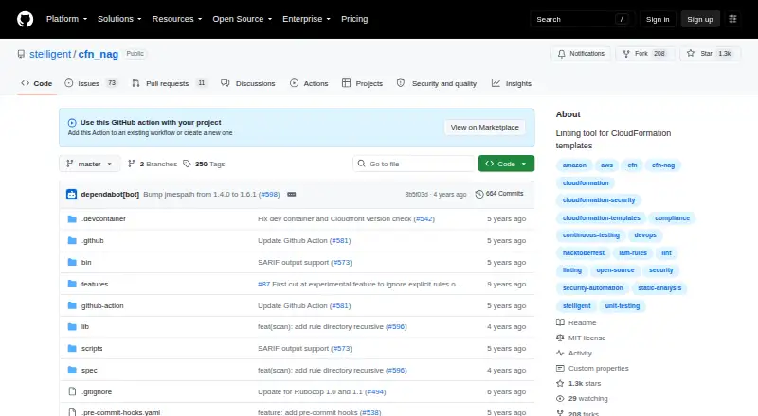Open the green Code dropdown button
758x416 pixels.
pyautogui.click(x=506, y=164)
